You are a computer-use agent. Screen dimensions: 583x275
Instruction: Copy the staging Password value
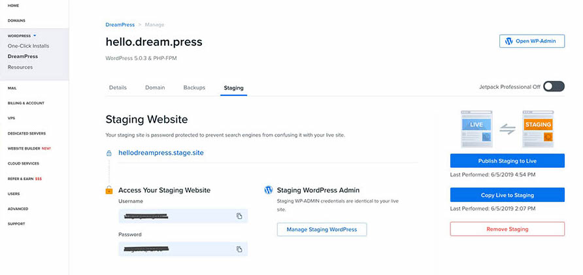click(239, 249)
